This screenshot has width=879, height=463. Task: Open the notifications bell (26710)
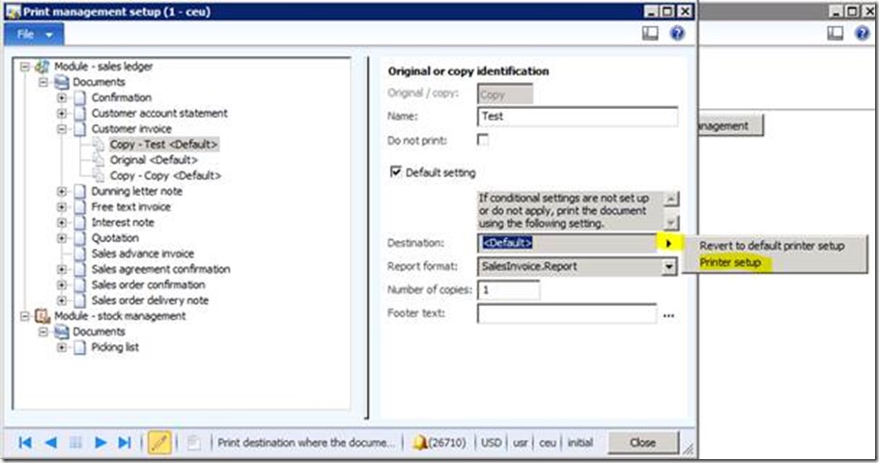tap(439, 443)
